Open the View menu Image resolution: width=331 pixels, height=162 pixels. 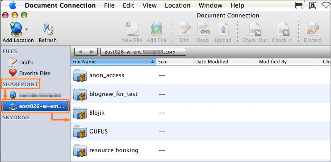[150, 5]
